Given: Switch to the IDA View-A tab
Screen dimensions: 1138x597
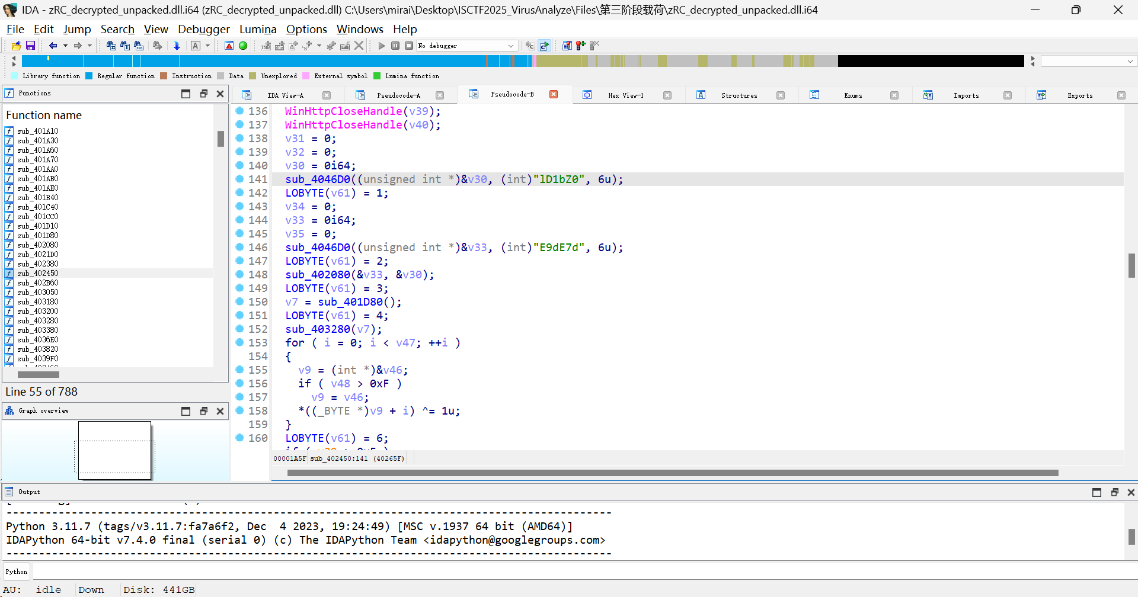Looking at the screenshot, I should coord(285,95).
